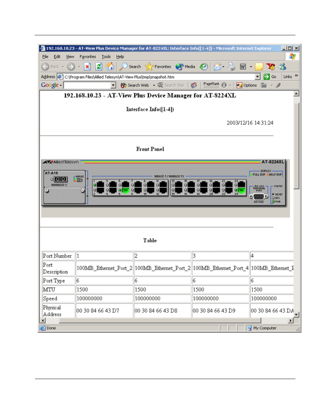Click the horizontal scrollbar right arrow
Viewport: 321px width, 415px height.
tap(291, 321)
